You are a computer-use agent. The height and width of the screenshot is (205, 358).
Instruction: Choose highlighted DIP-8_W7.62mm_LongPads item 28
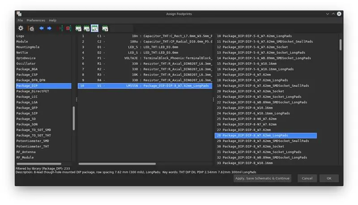[266, 135]
